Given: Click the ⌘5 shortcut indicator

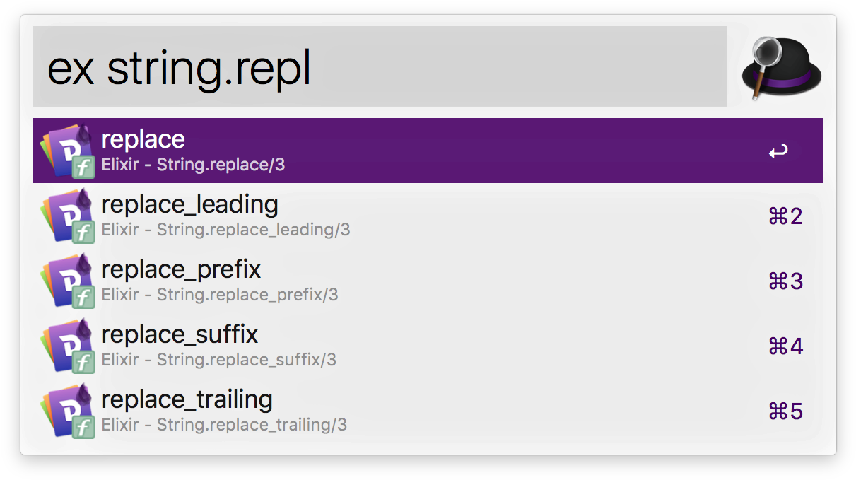Looking at the screenshot, I should point(785,411).
